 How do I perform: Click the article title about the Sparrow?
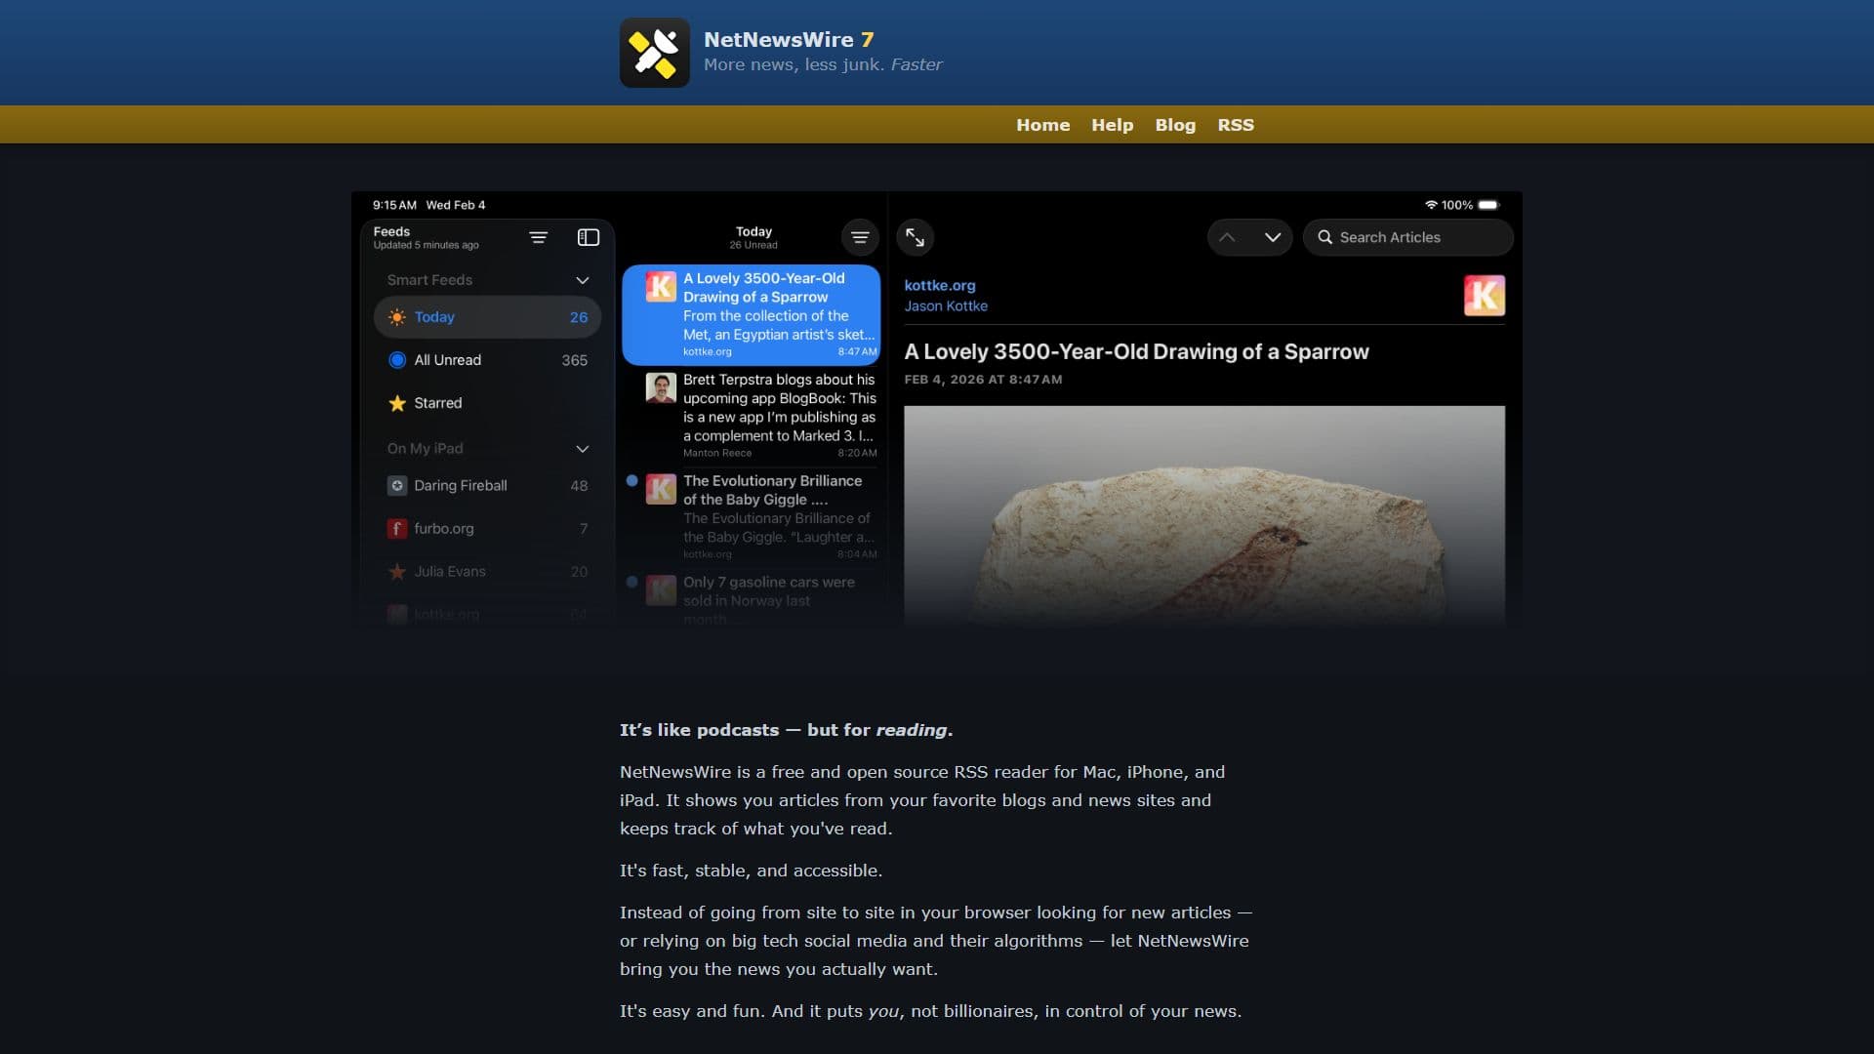[x=1136, y=351]
